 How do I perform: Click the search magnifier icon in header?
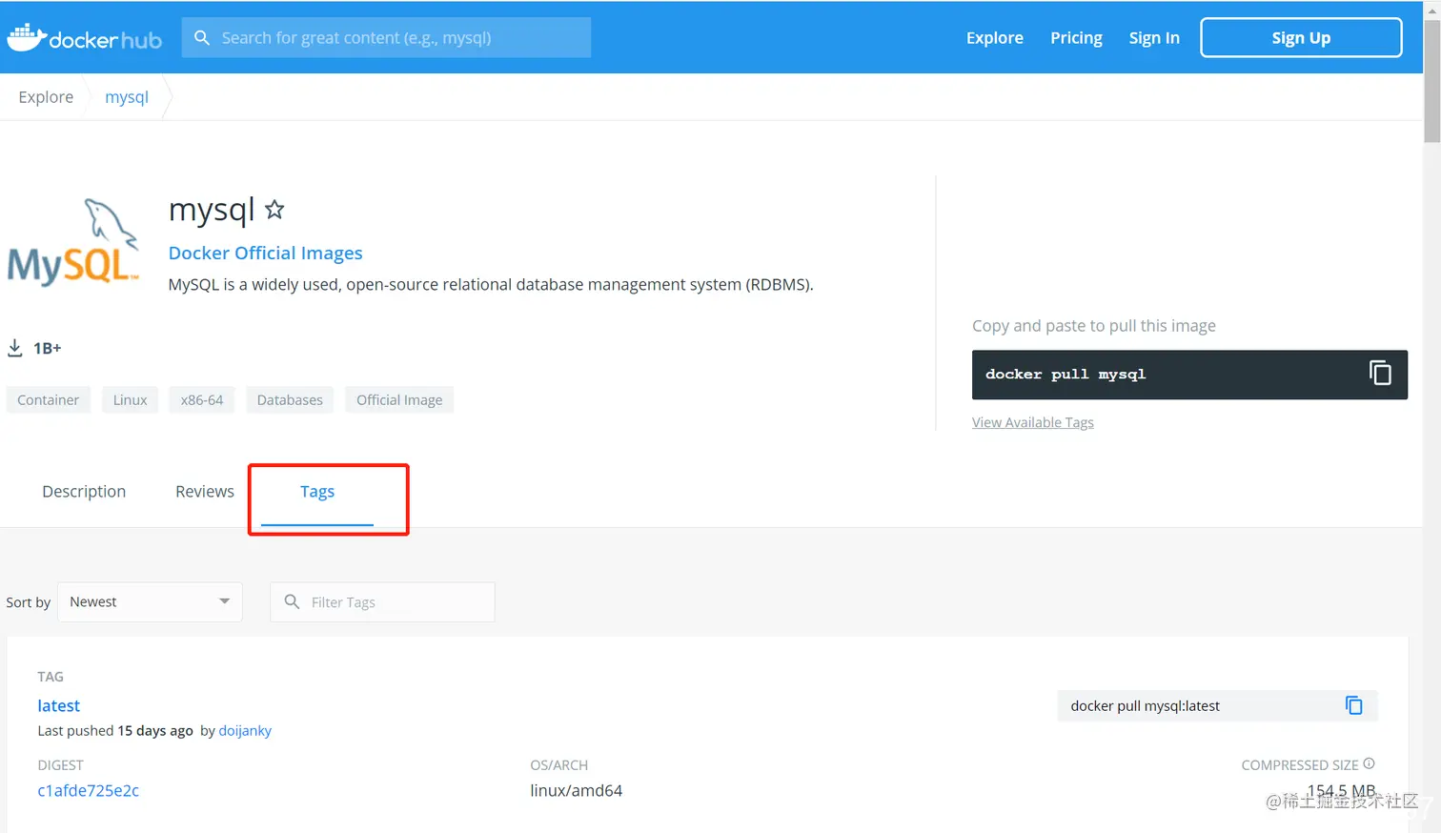point(202,38)
